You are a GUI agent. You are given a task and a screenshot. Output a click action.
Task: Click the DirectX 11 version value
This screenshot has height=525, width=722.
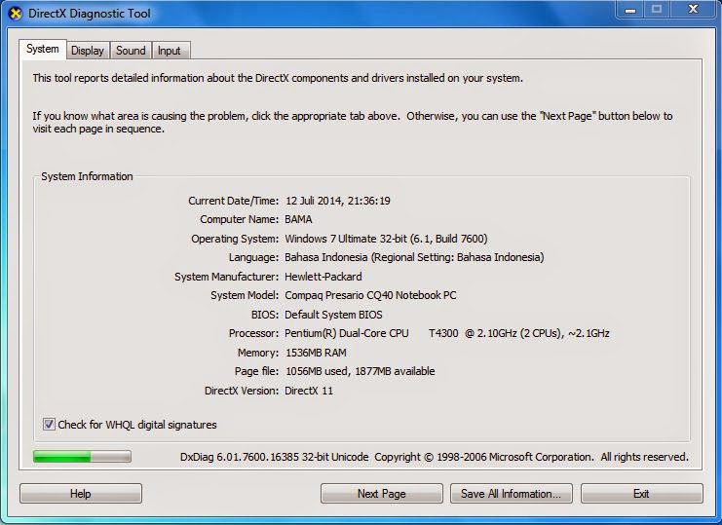pyautogui.click(x=309, y=391)
